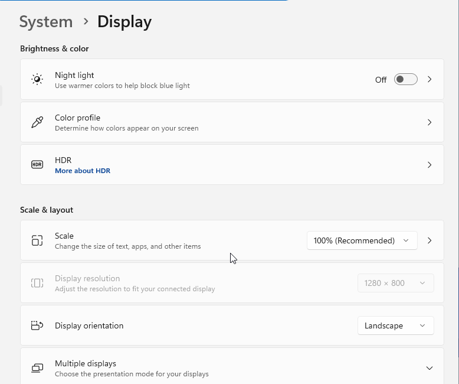The width and height of the screenshot is (459, 384).
Task: Click the HDR badge icon
Action: 37,164
